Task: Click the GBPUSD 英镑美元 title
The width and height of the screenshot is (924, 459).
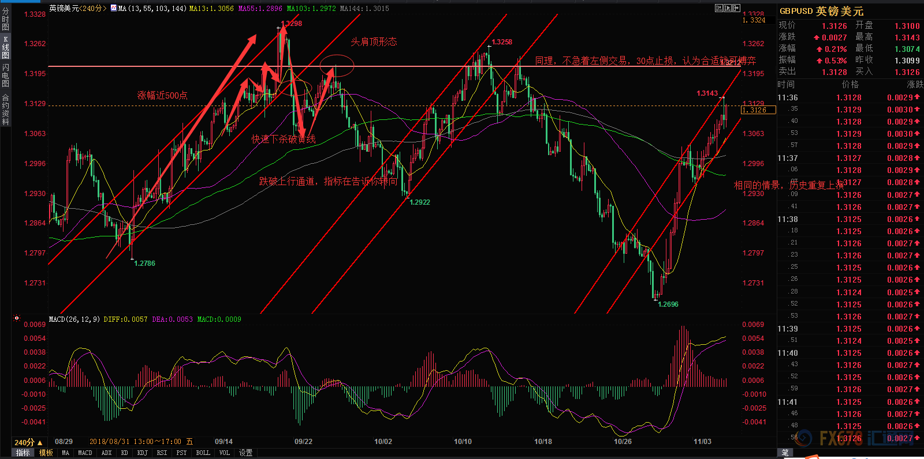Action: [x=821, y=11]
